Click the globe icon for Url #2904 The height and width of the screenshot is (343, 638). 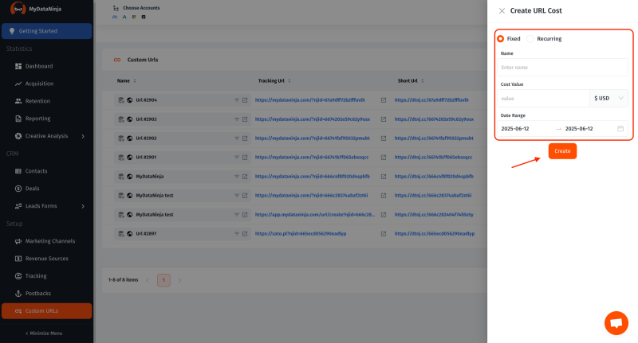129,99
